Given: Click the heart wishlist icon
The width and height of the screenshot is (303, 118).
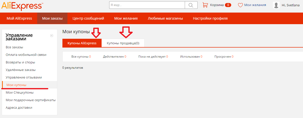Looking at the screenshot, I should [240, 5].
